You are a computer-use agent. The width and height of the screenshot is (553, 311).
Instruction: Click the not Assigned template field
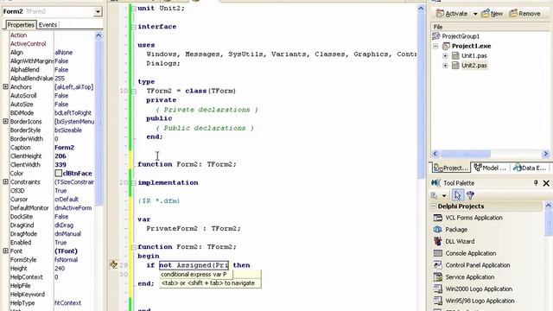click(x=194, y=265)
